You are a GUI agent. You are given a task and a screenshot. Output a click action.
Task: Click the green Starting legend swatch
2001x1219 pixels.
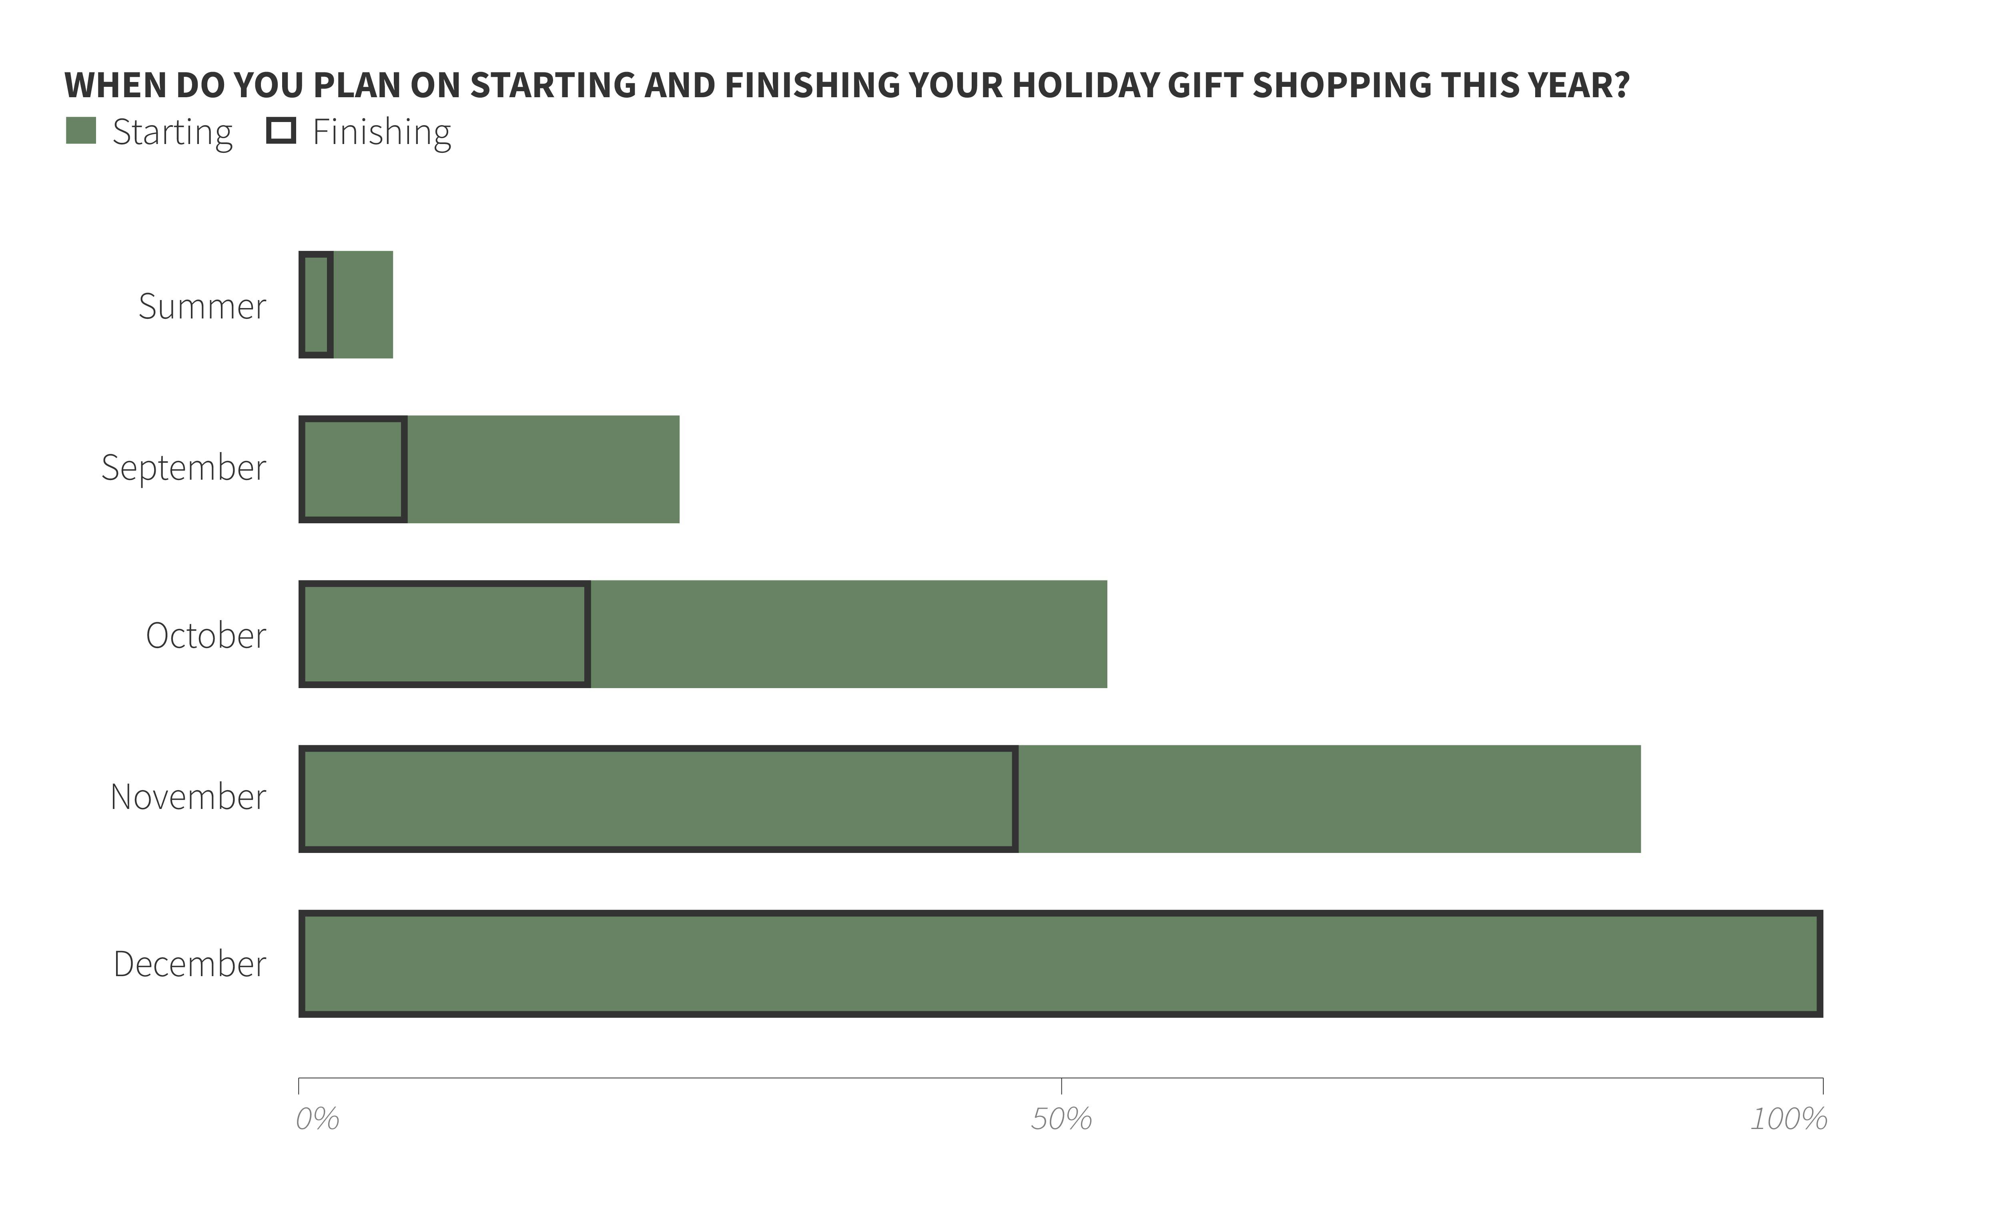point(80,131)
